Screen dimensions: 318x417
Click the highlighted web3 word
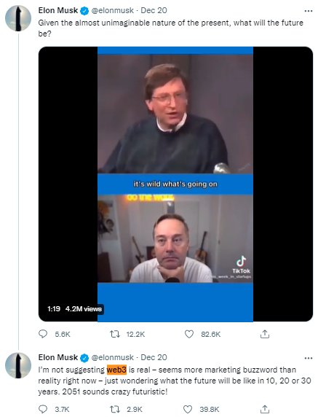click(x=116, y=370)
